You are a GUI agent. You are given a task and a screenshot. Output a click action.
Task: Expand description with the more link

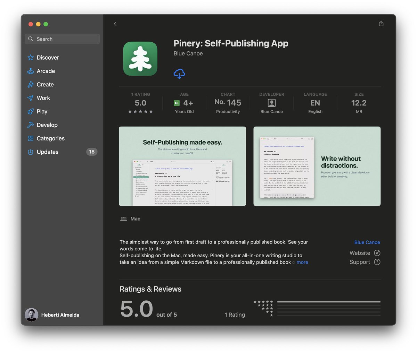[x=302, y=262]
